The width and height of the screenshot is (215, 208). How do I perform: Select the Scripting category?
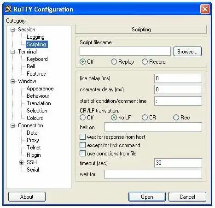coord(36,44)
